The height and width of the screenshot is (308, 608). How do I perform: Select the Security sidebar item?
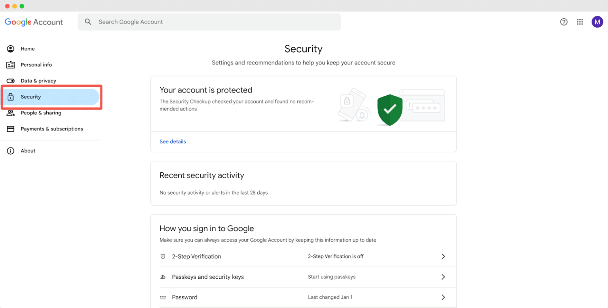[x=31, y=97]
